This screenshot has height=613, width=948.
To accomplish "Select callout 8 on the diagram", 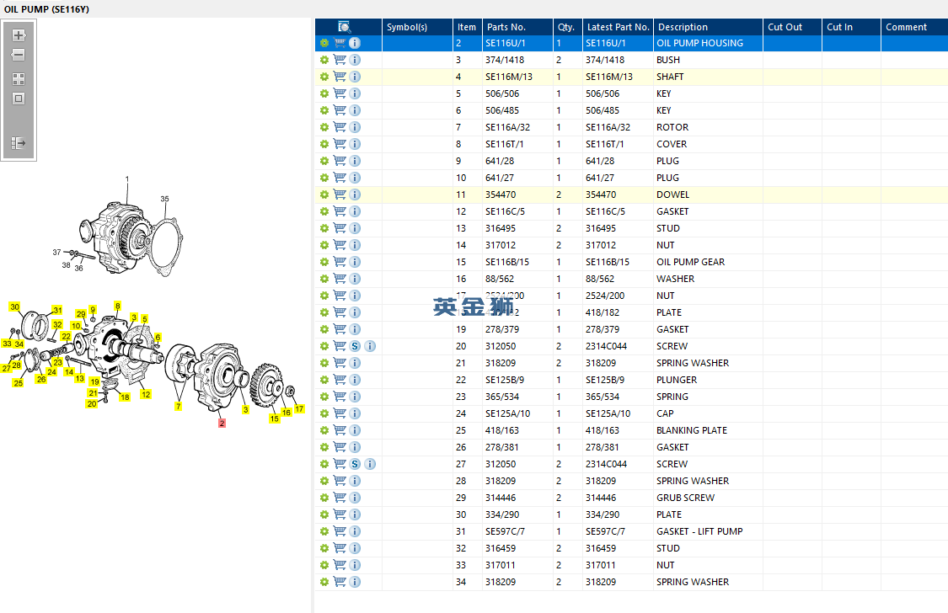I will pos(117,306).
